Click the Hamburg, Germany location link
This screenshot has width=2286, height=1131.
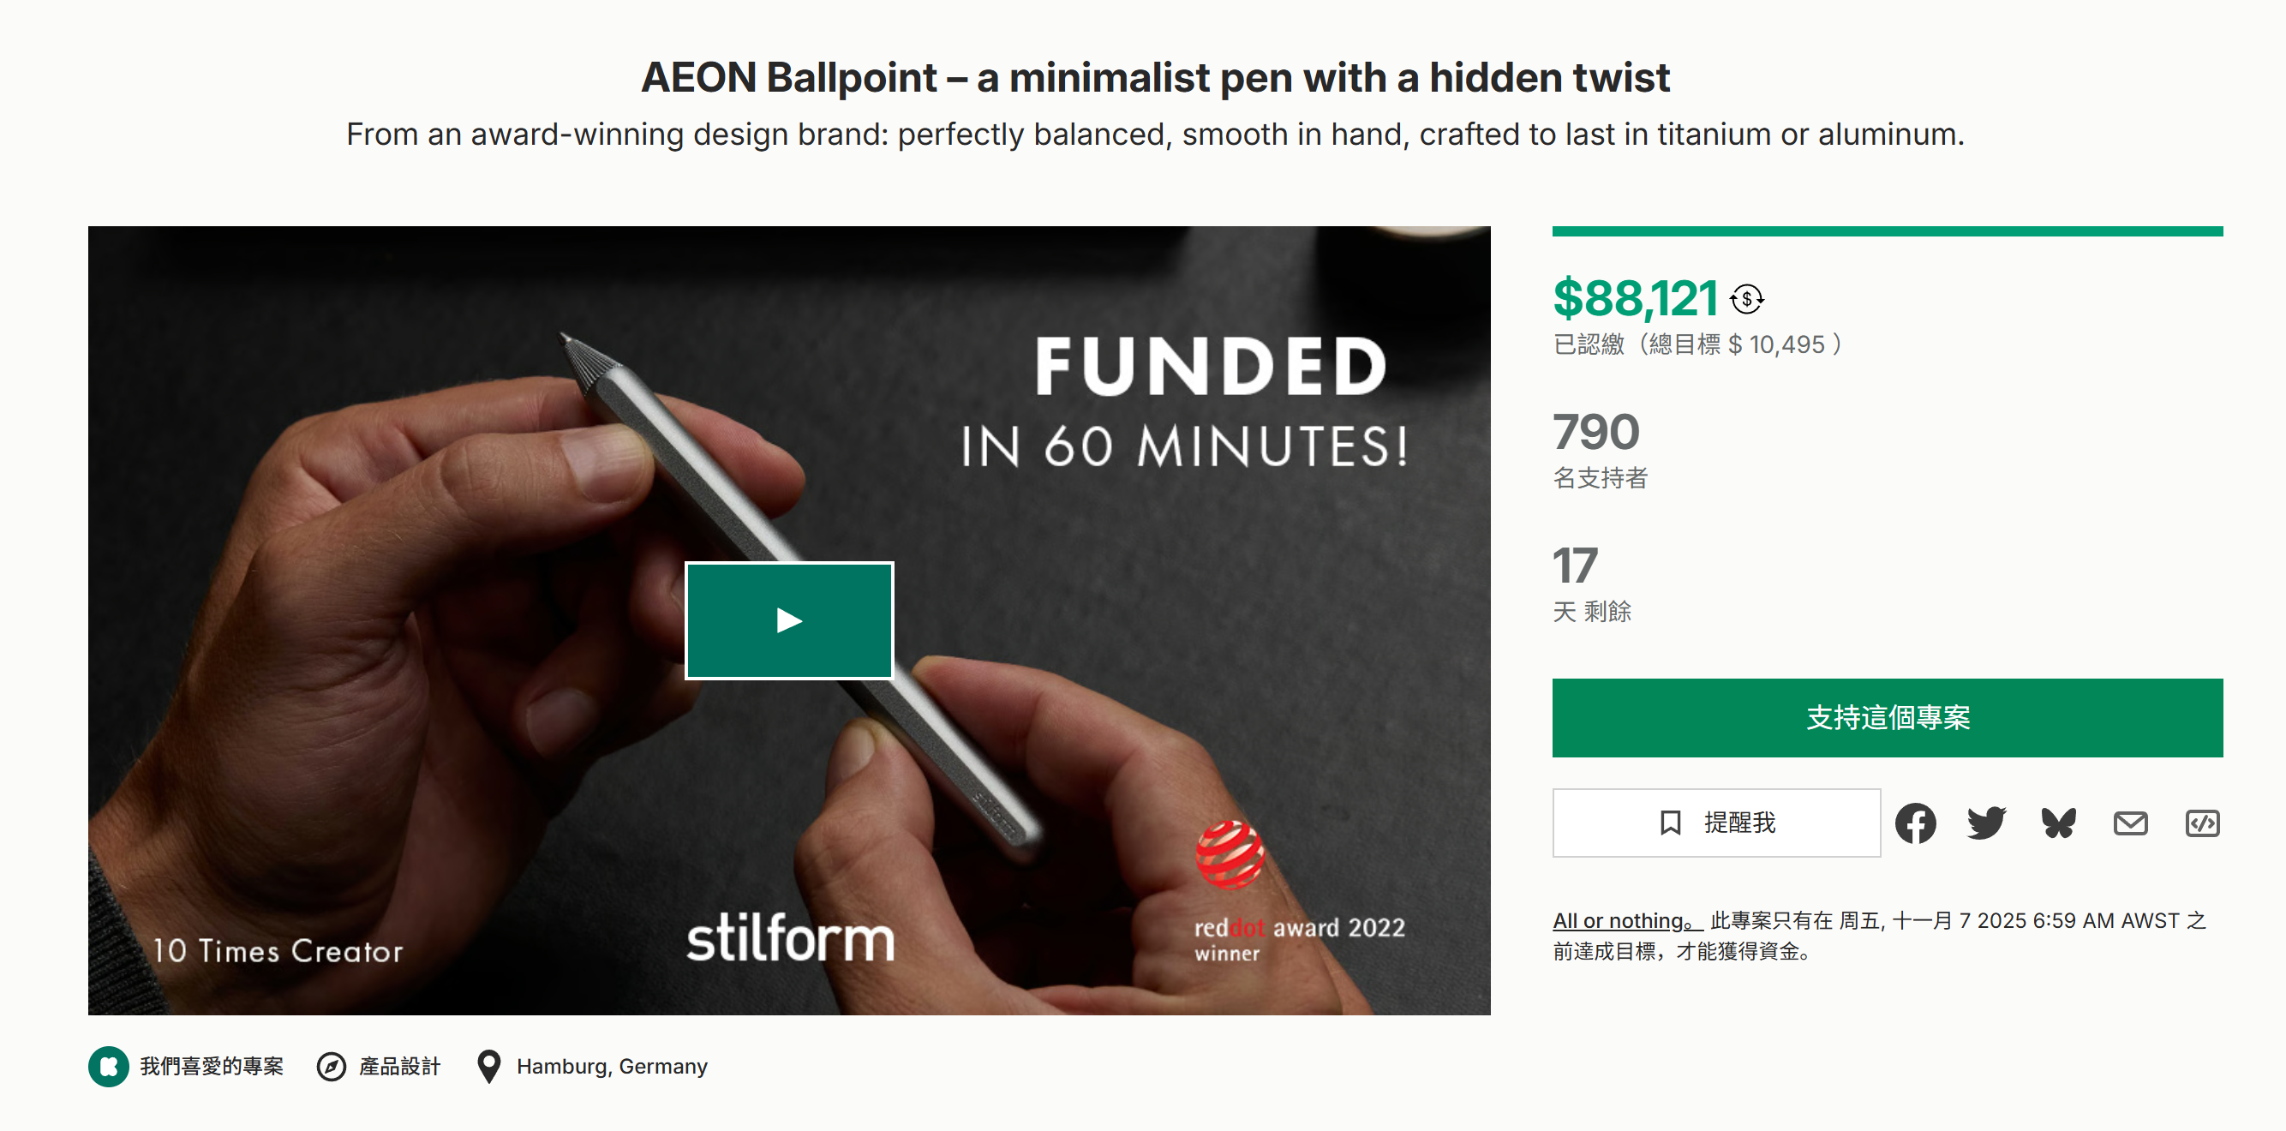pyautogui.click(x=612, y=1066)
